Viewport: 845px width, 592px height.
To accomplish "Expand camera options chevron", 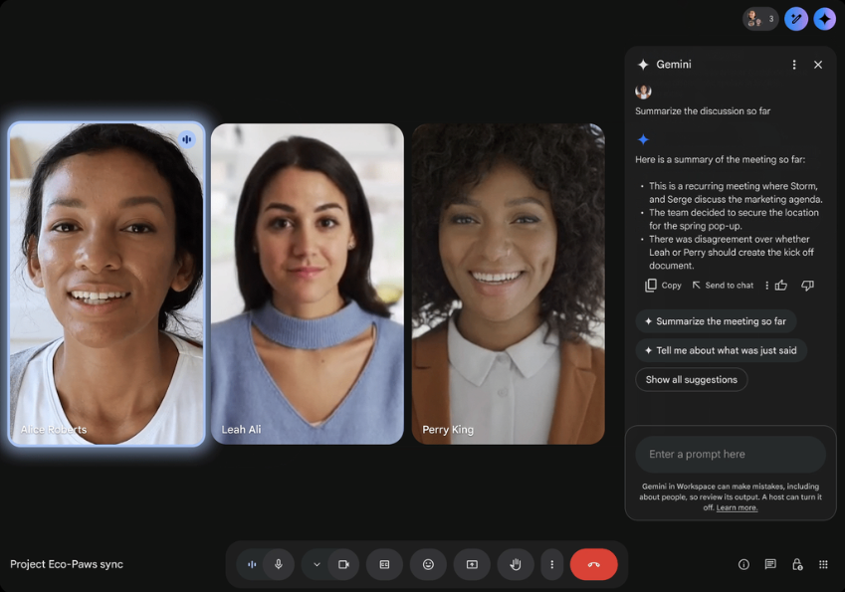I will [x=317, y=564].
